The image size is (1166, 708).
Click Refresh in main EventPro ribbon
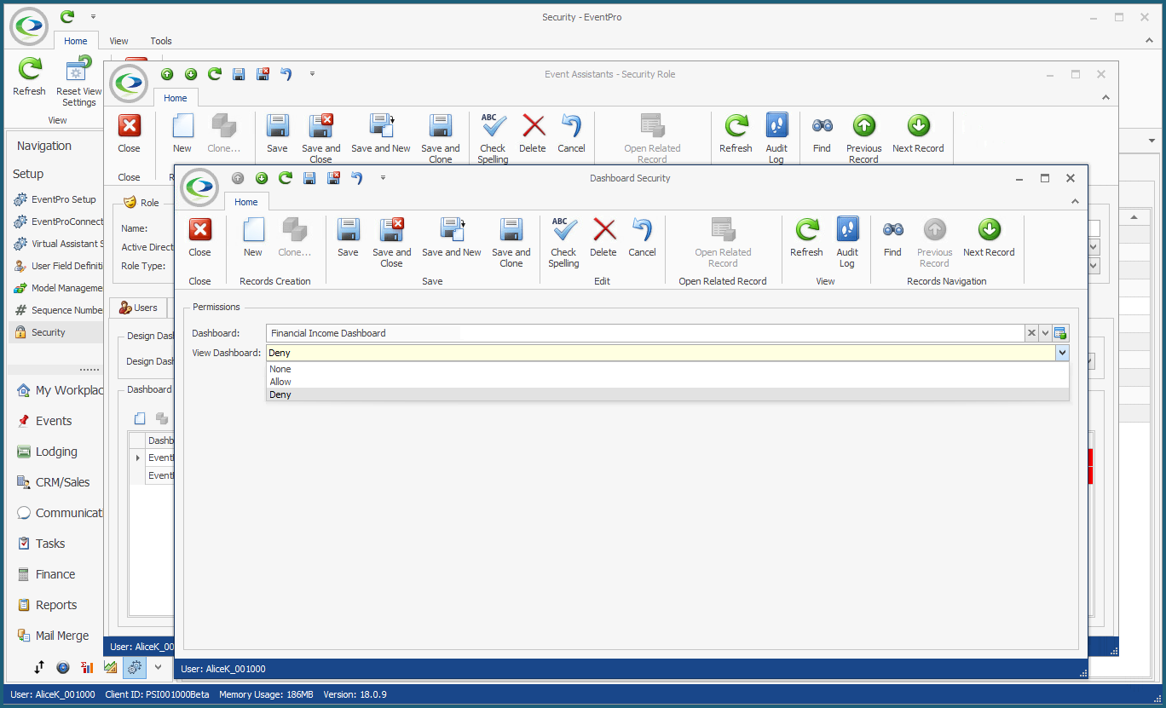(x=30, y=76)
